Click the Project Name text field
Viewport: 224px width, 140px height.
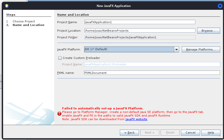point(140,22)
